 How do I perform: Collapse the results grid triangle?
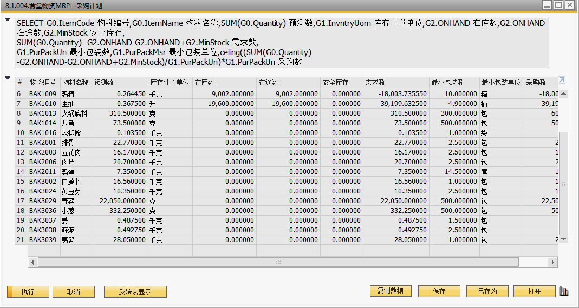(8, 78)
